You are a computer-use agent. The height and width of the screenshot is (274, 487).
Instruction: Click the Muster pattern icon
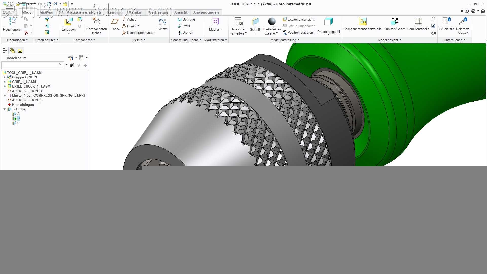coord(215,22)
